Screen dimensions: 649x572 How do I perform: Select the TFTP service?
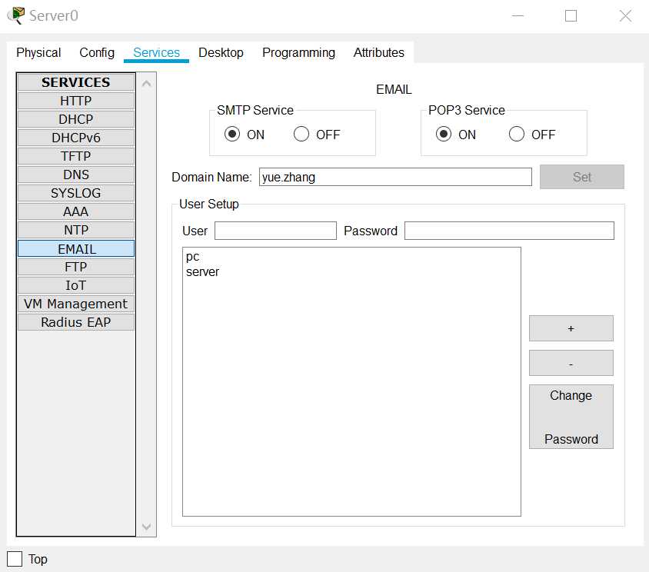[76, 156]
